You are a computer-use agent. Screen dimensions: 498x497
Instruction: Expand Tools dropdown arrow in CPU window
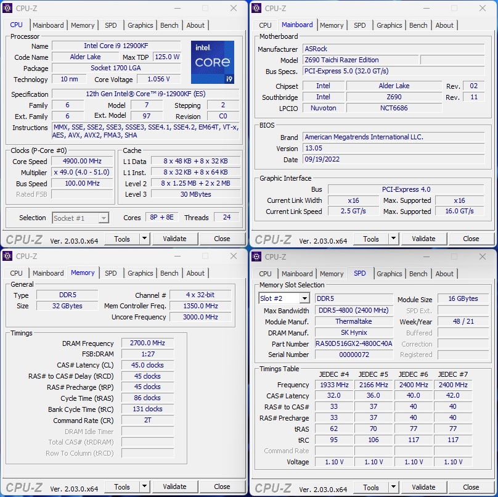tap(144, 239)
